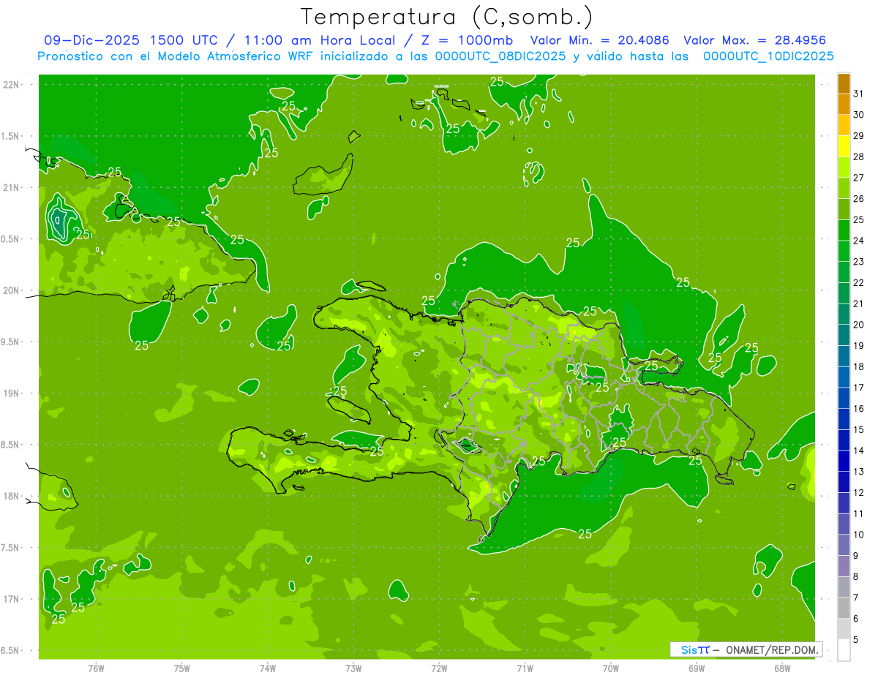Click the 18N latitude label
The height and width of the screenshot is (678, 878).
[x=12, y=496]
